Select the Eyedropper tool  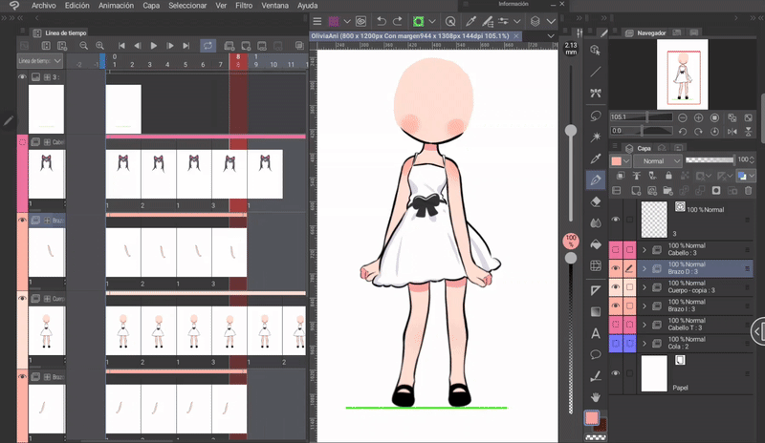pyautogui.click(x=596, y=158)
